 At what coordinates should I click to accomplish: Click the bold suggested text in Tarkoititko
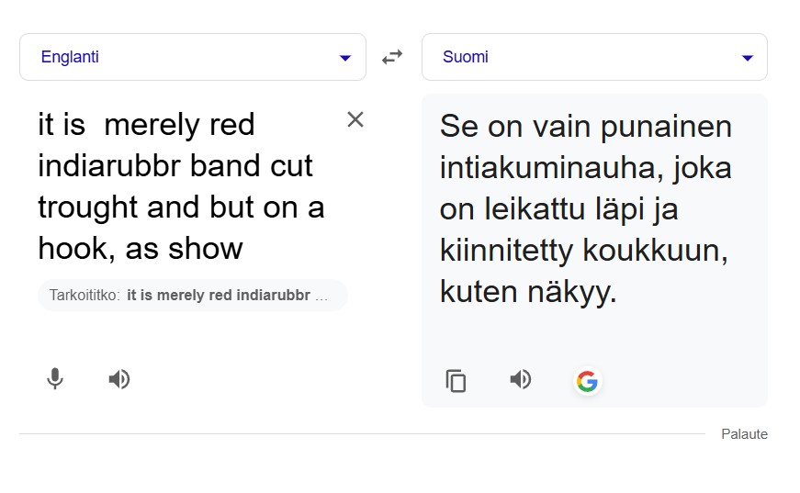(x=226, y=296)
